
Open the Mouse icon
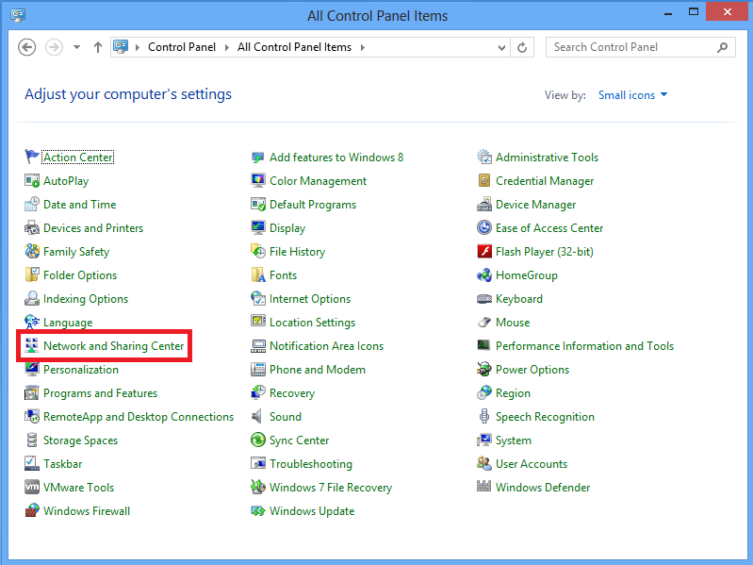[484, 322]
